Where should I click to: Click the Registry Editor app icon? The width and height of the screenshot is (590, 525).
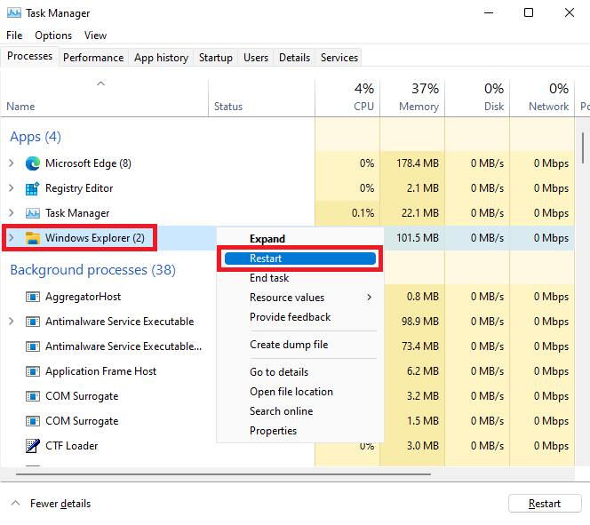pyautogui.click(x=32, y=188)
